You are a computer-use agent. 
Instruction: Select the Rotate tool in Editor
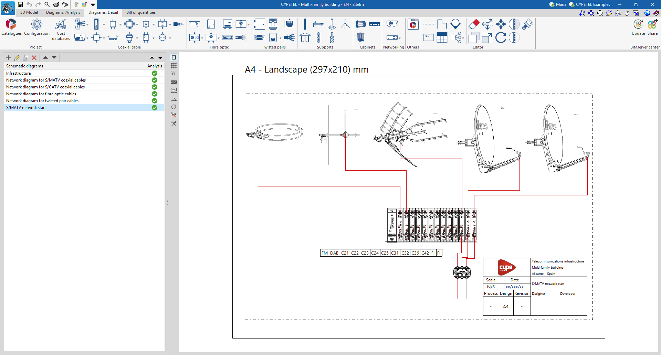(x=501, y=37)
